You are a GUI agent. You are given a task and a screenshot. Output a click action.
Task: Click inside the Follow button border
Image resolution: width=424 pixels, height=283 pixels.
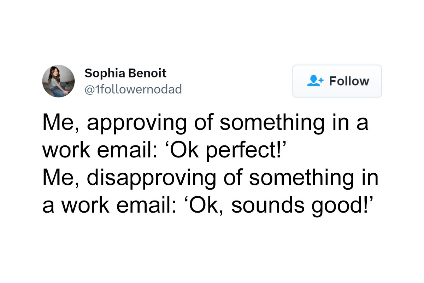pos(336,81)
